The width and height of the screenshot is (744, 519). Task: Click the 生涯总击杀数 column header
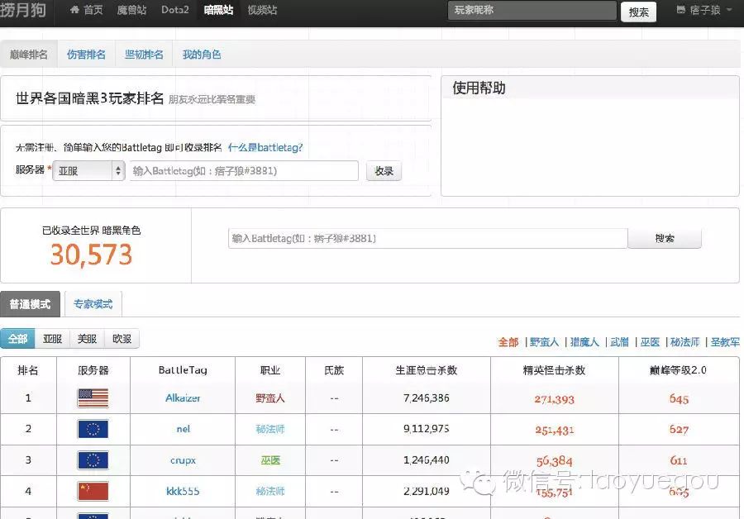pyautogui.click(x=426, y=370)
